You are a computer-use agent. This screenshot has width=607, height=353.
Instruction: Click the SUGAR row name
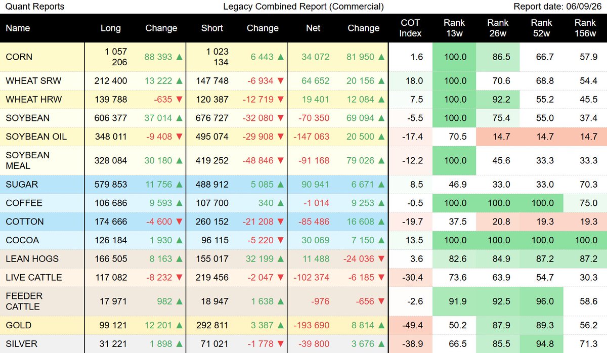(22, 185)
